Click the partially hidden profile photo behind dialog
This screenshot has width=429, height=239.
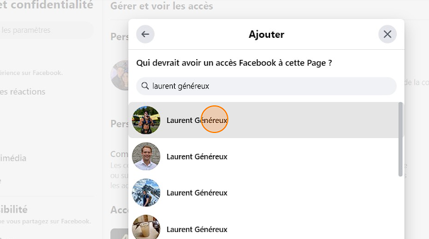[x=120, y=75]
